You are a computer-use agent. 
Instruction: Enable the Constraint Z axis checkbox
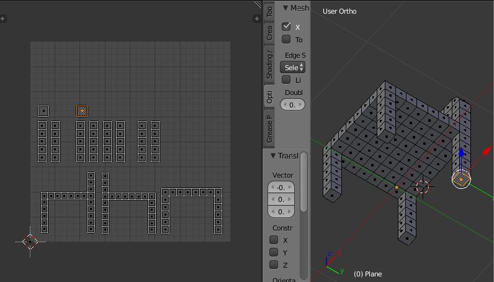tap(274, 265)
